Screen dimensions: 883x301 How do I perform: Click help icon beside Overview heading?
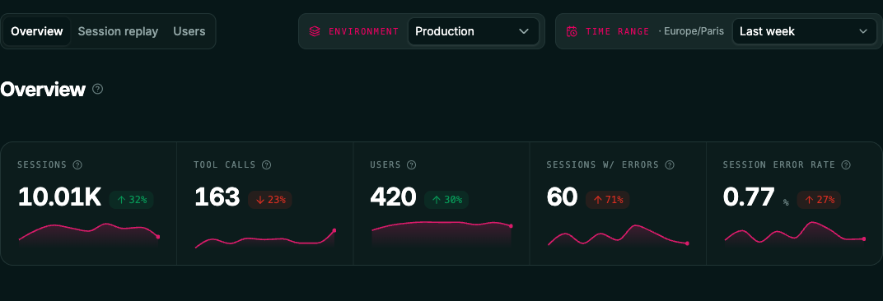[x=97, y=89]
